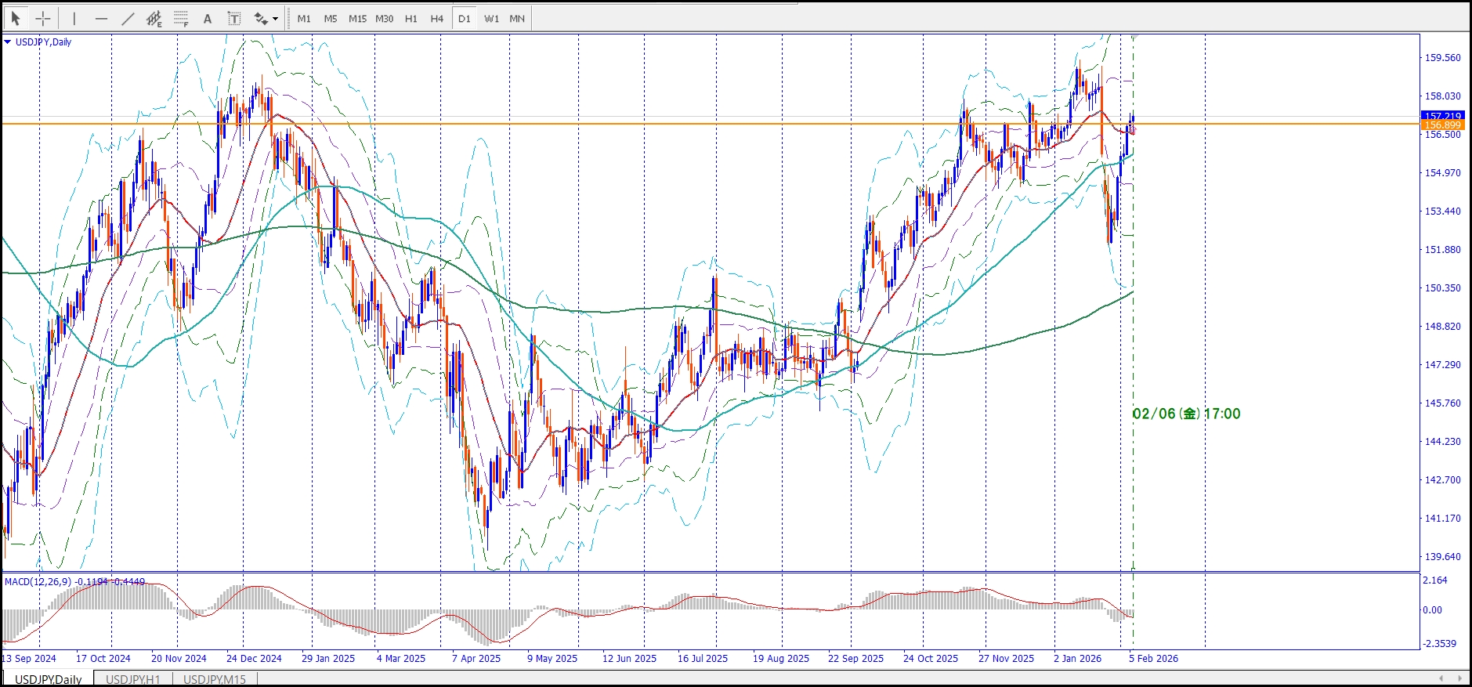Click the text label tool
This screenshot has height=687, width=1472.
coord(233,18)
